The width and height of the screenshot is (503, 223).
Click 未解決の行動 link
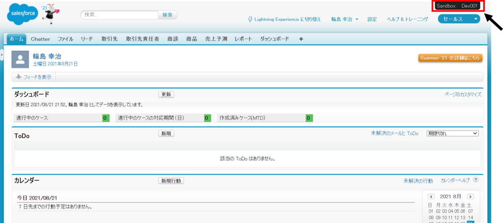[418, 181]
